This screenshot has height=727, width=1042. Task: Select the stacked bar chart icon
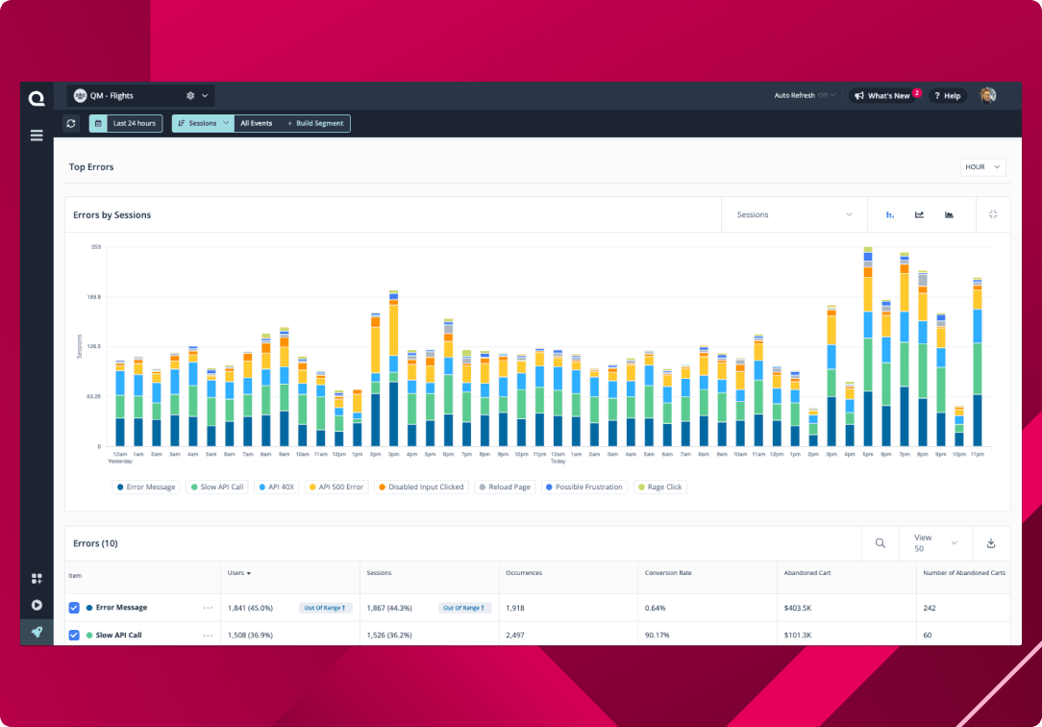[x=889, y=214]
